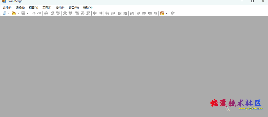Click the New document icon

tap(4, 13)
